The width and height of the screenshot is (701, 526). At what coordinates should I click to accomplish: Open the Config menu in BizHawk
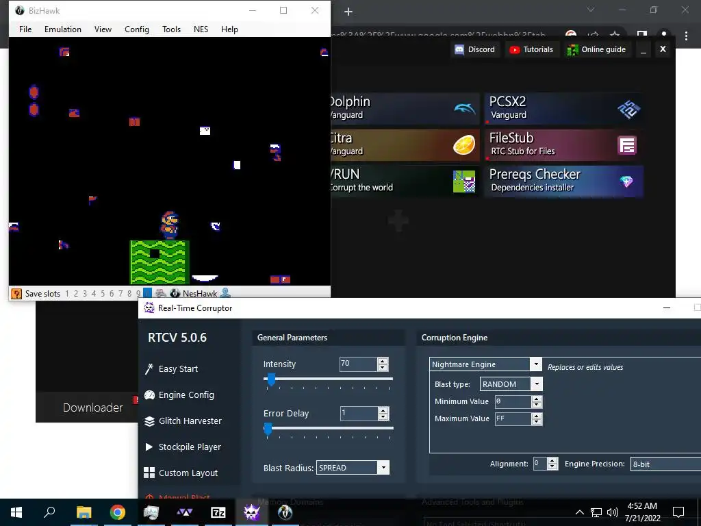[137, 29]
